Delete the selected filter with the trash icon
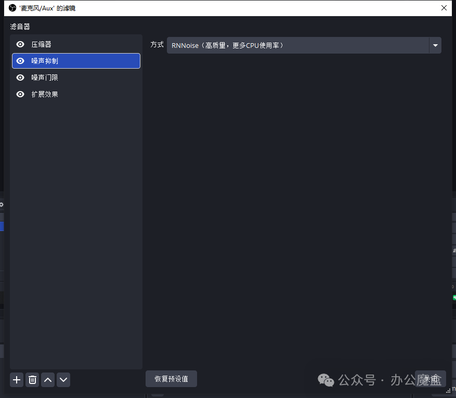456x398 pixels. [x=32, y=380]
